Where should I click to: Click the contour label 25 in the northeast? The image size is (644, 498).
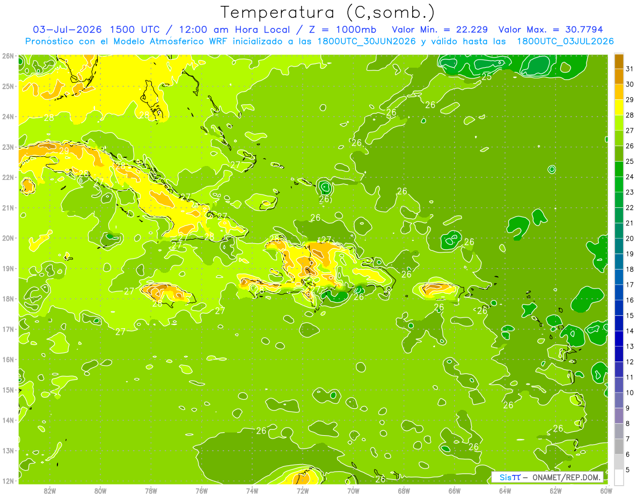(487, 77)
